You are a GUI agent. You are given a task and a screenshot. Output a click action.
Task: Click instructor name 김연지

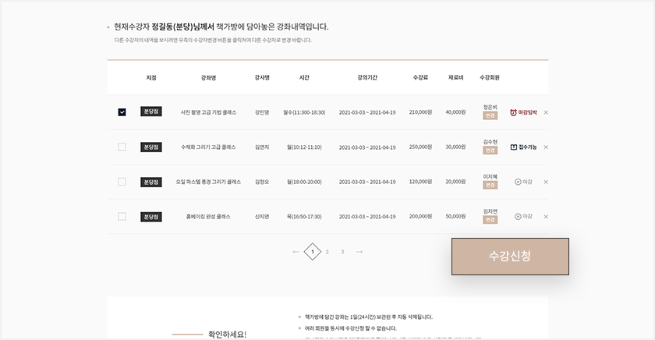[262, 147]
